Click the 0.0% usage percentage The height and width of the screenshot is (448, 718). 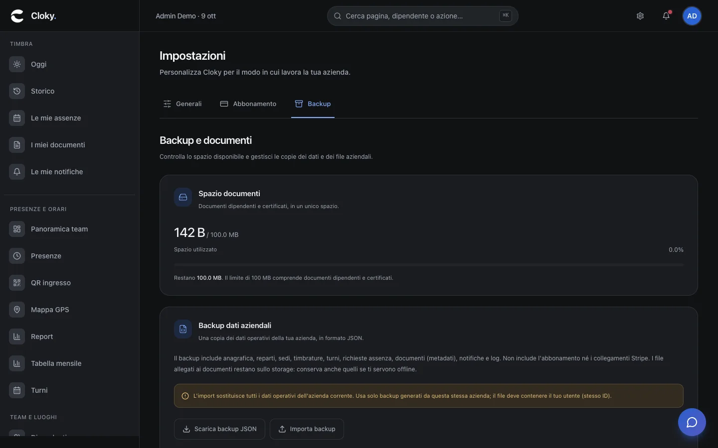pos(676,250)
